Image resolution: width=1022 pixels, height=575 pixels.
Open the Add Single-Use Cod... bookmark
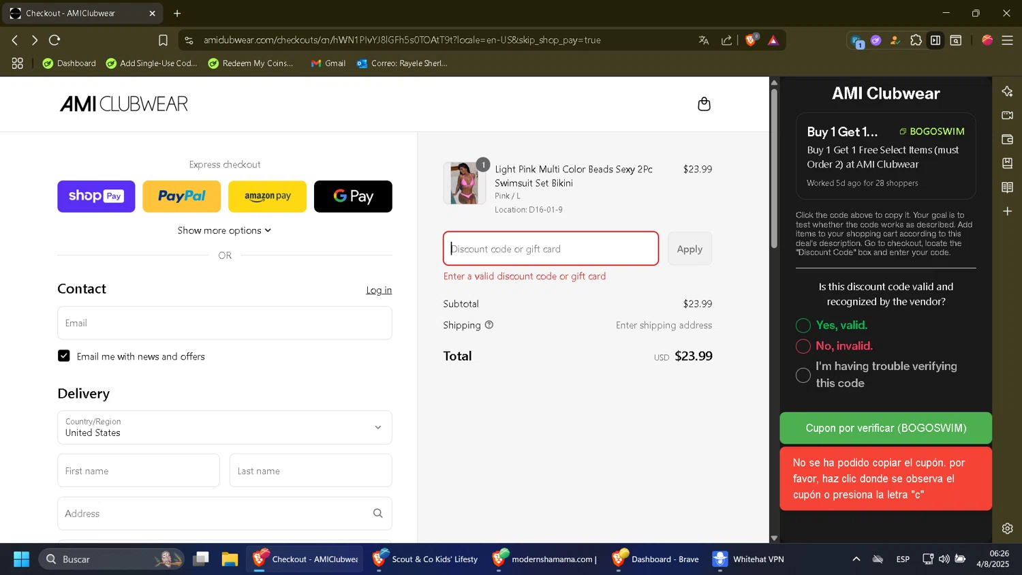pos(151,63)
